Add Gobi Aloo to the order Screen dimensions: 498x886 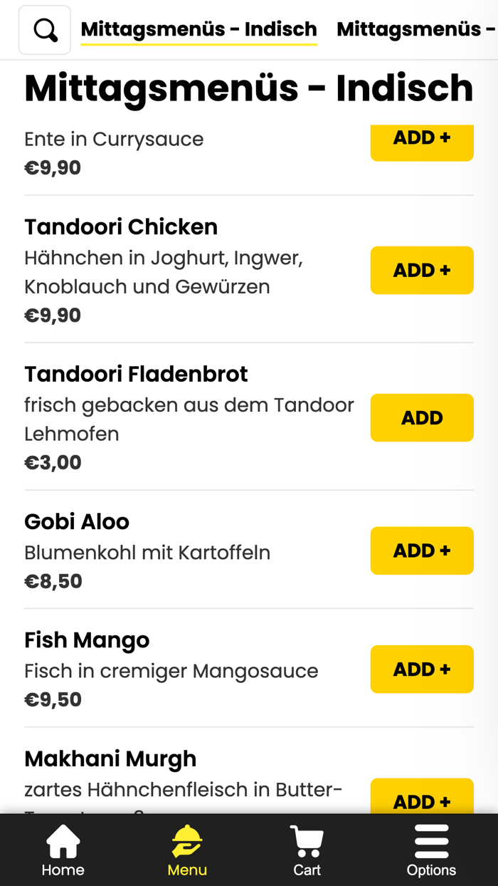421,551
